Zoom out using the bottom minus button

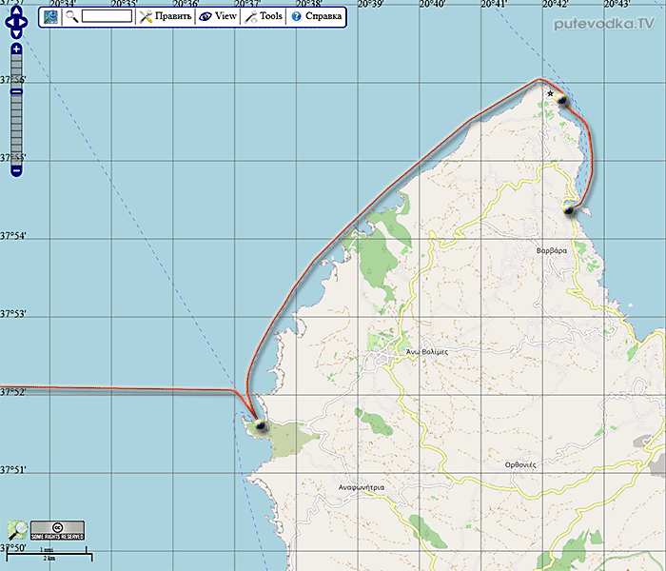point(16,171)
